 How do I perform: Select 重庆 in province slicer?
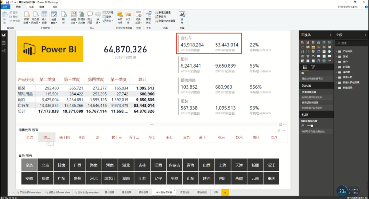tap(271, 178)
